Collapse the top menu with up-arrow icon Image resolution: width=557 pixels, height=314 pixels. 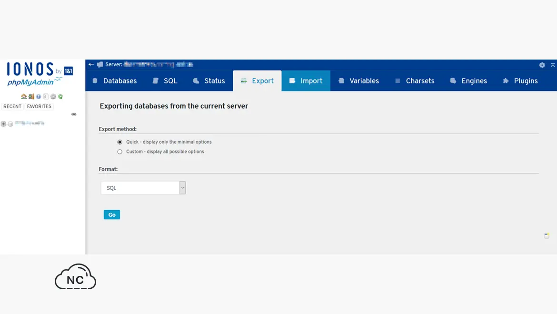pos(553,65)
